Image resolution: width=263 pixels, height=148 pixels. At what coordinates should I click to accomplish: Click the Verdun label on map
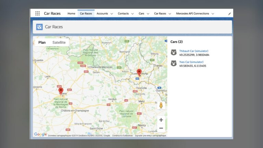point(112,99)
